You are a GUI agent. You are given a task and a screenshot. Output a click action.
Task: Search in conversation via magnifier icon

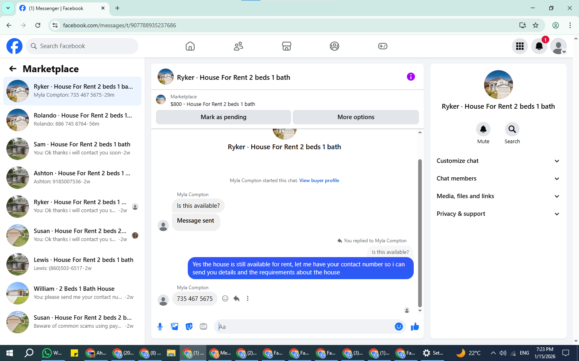[x=512, y=129]
